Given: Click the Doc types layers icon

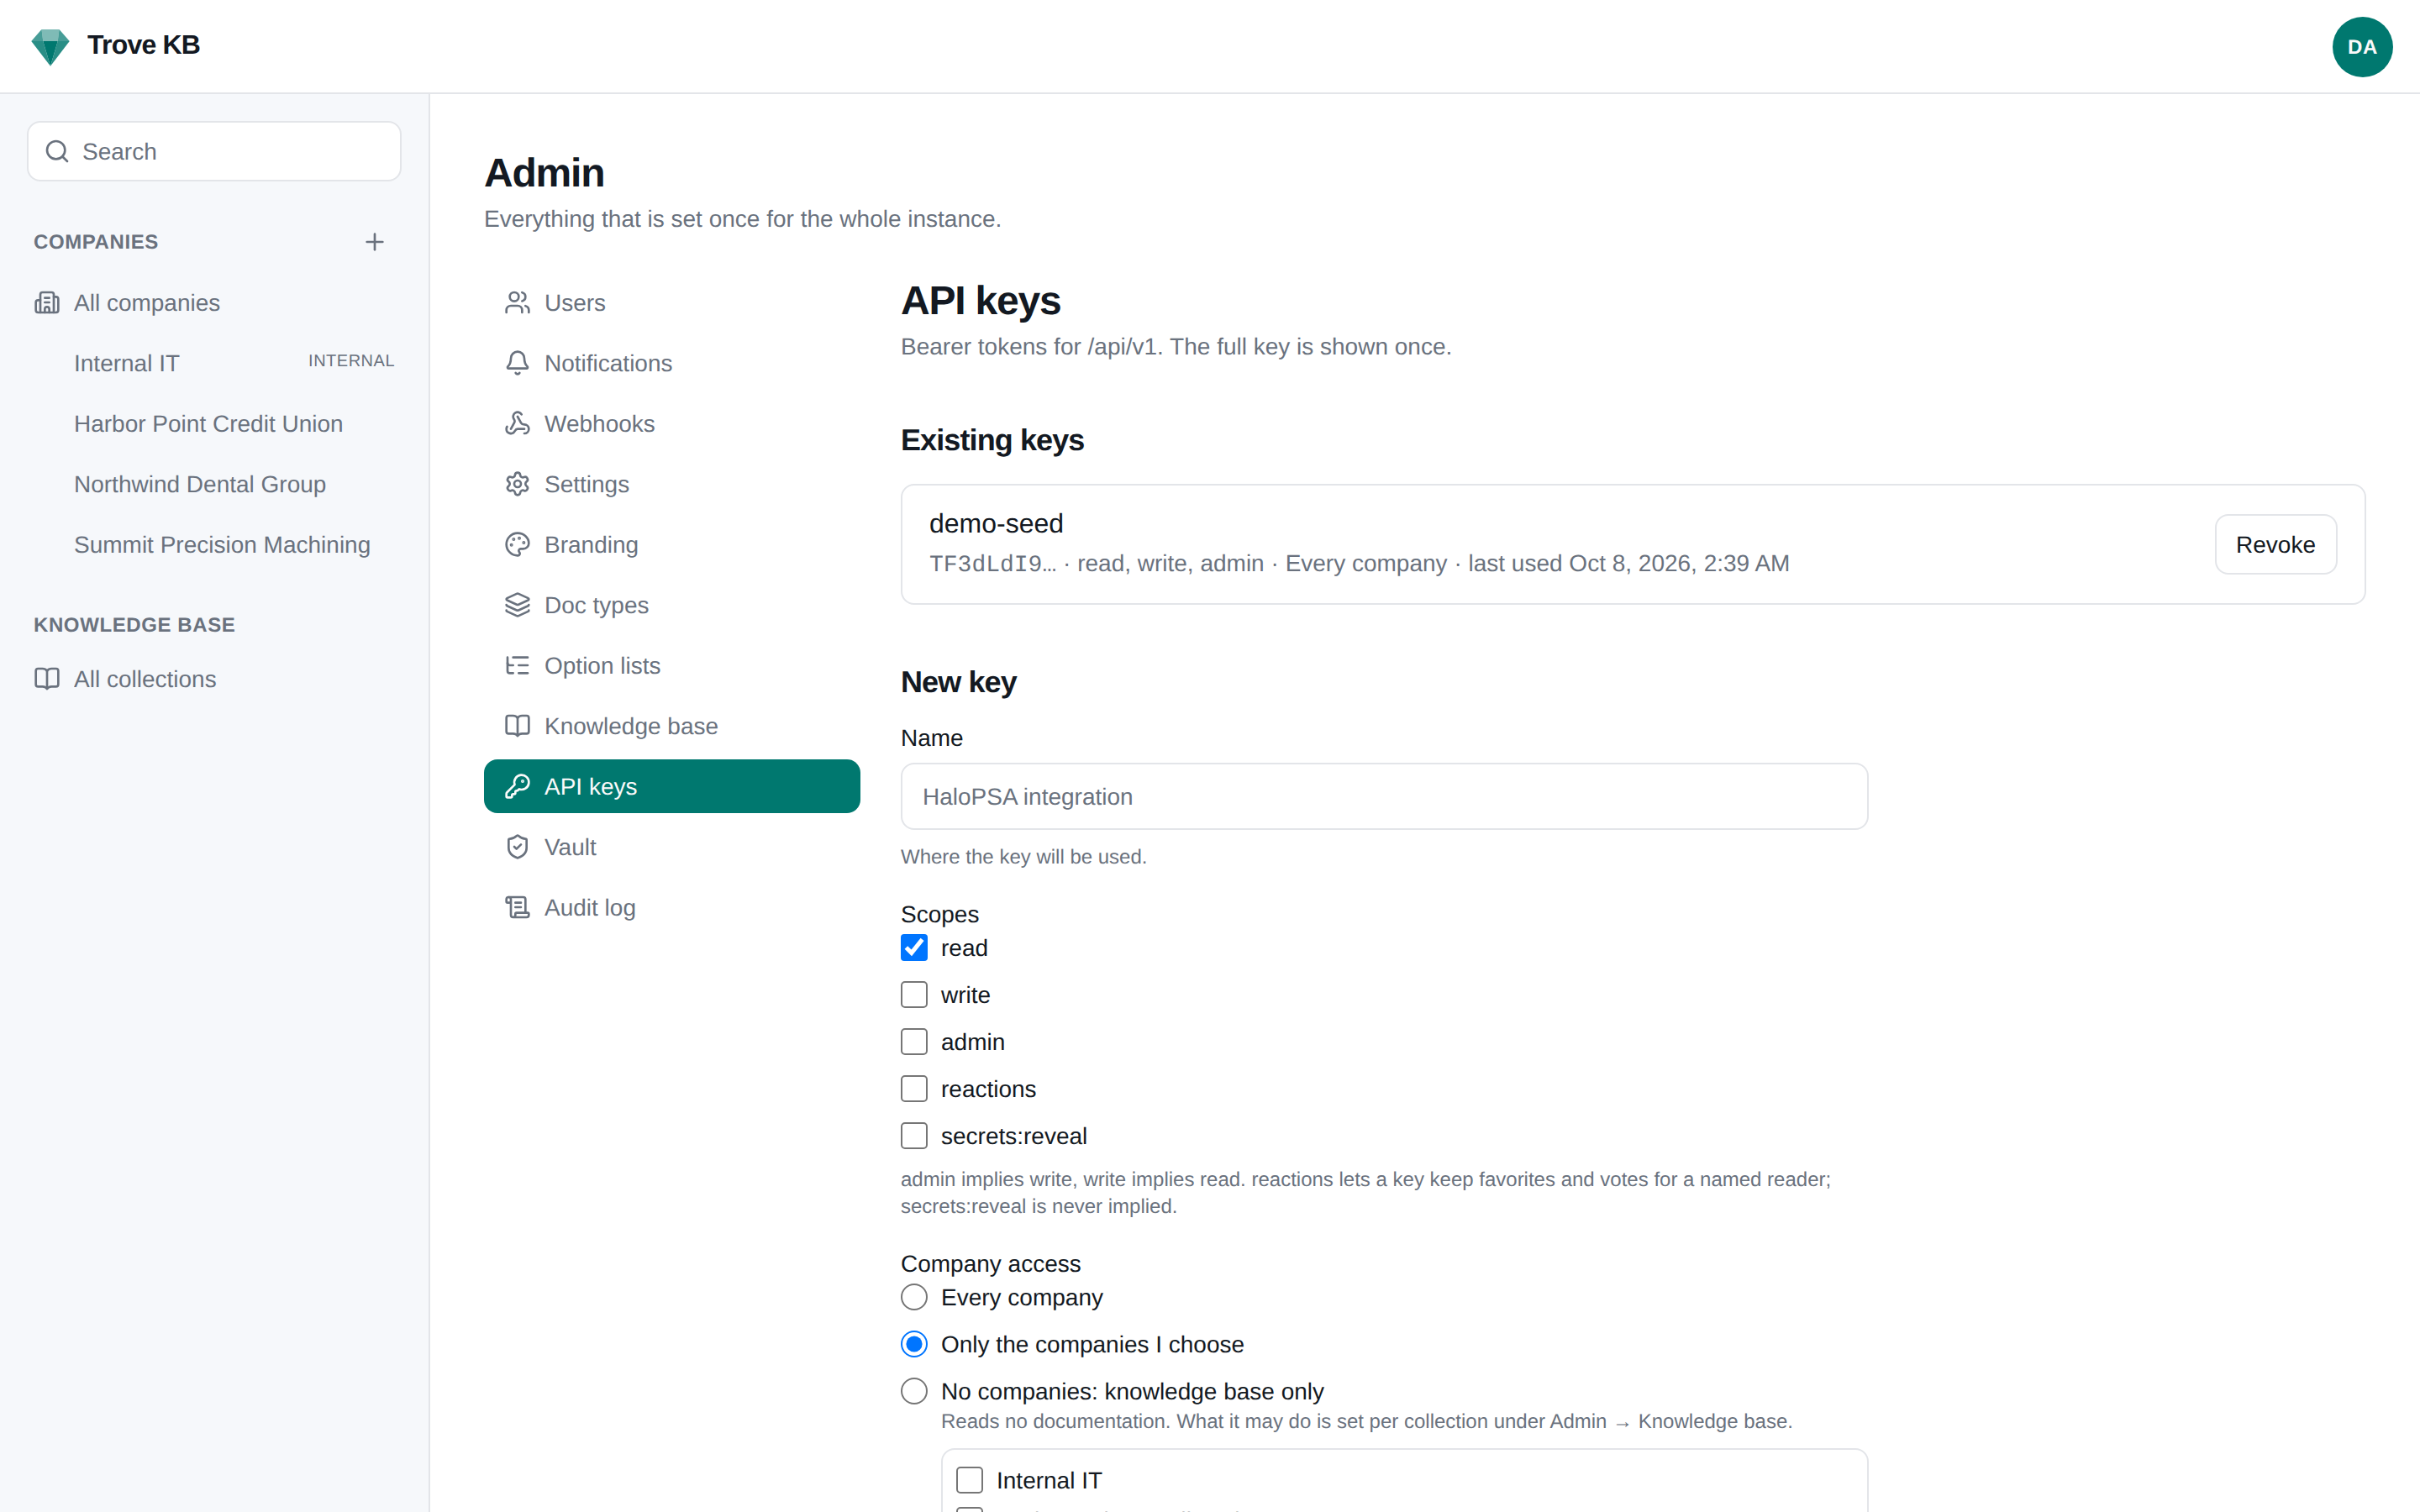Looking at the screenshot, I should 517,605.
